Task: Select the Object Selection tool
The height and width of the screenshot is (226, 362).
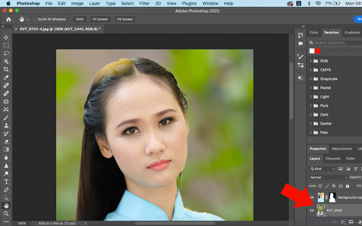Action: (x=6, y=61)
